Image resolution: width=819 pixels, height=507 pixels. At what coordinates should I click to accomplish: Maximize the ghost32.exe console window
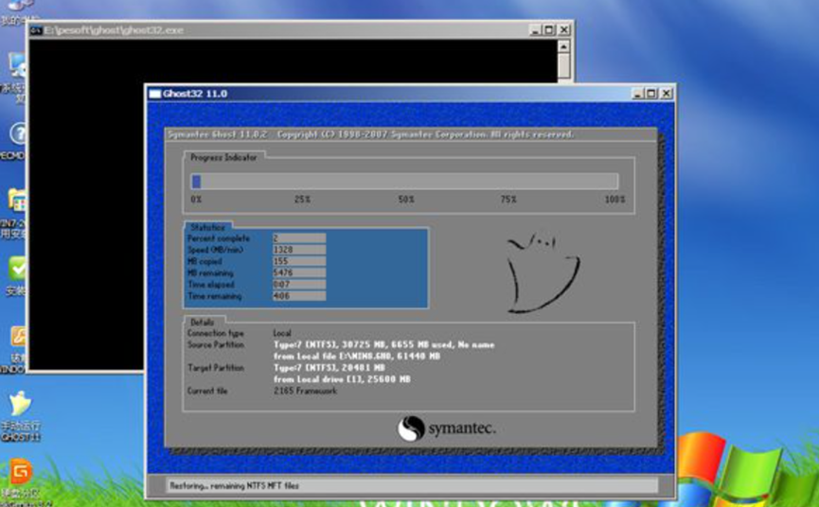coord(549,30)
